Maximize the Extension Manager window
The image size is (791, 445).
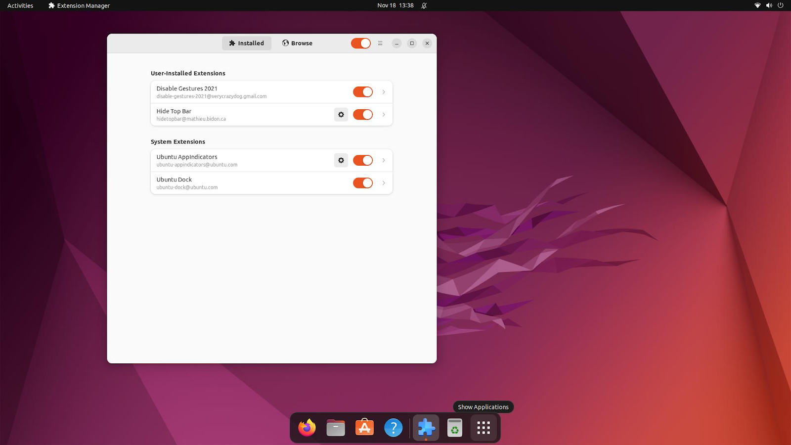412,43
